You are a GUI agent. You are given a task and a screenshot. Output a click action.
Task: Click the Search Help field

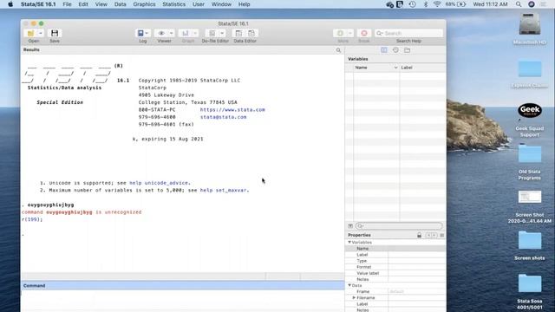coord(408,33)
